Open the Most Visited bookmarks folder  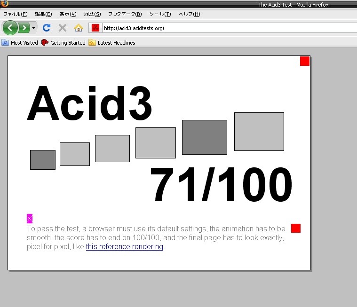coord(20,43)
